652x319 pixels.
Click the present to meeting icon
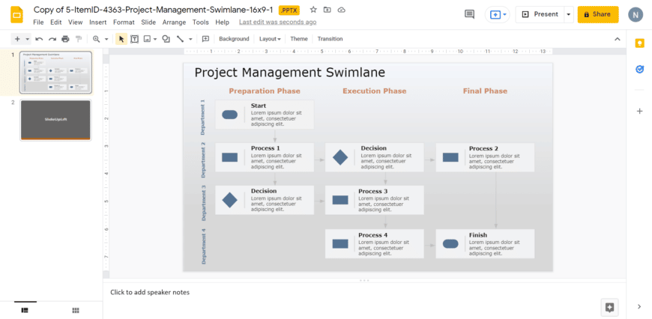[497, 14]
